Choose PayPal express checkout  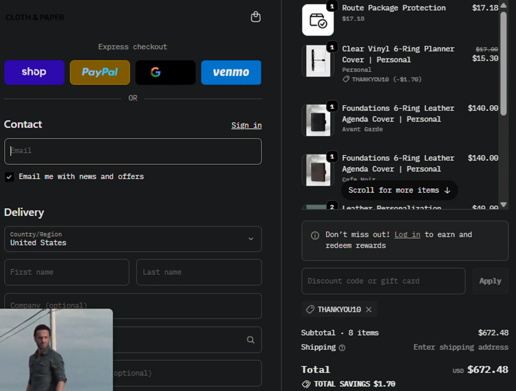(x=100, y=72)
